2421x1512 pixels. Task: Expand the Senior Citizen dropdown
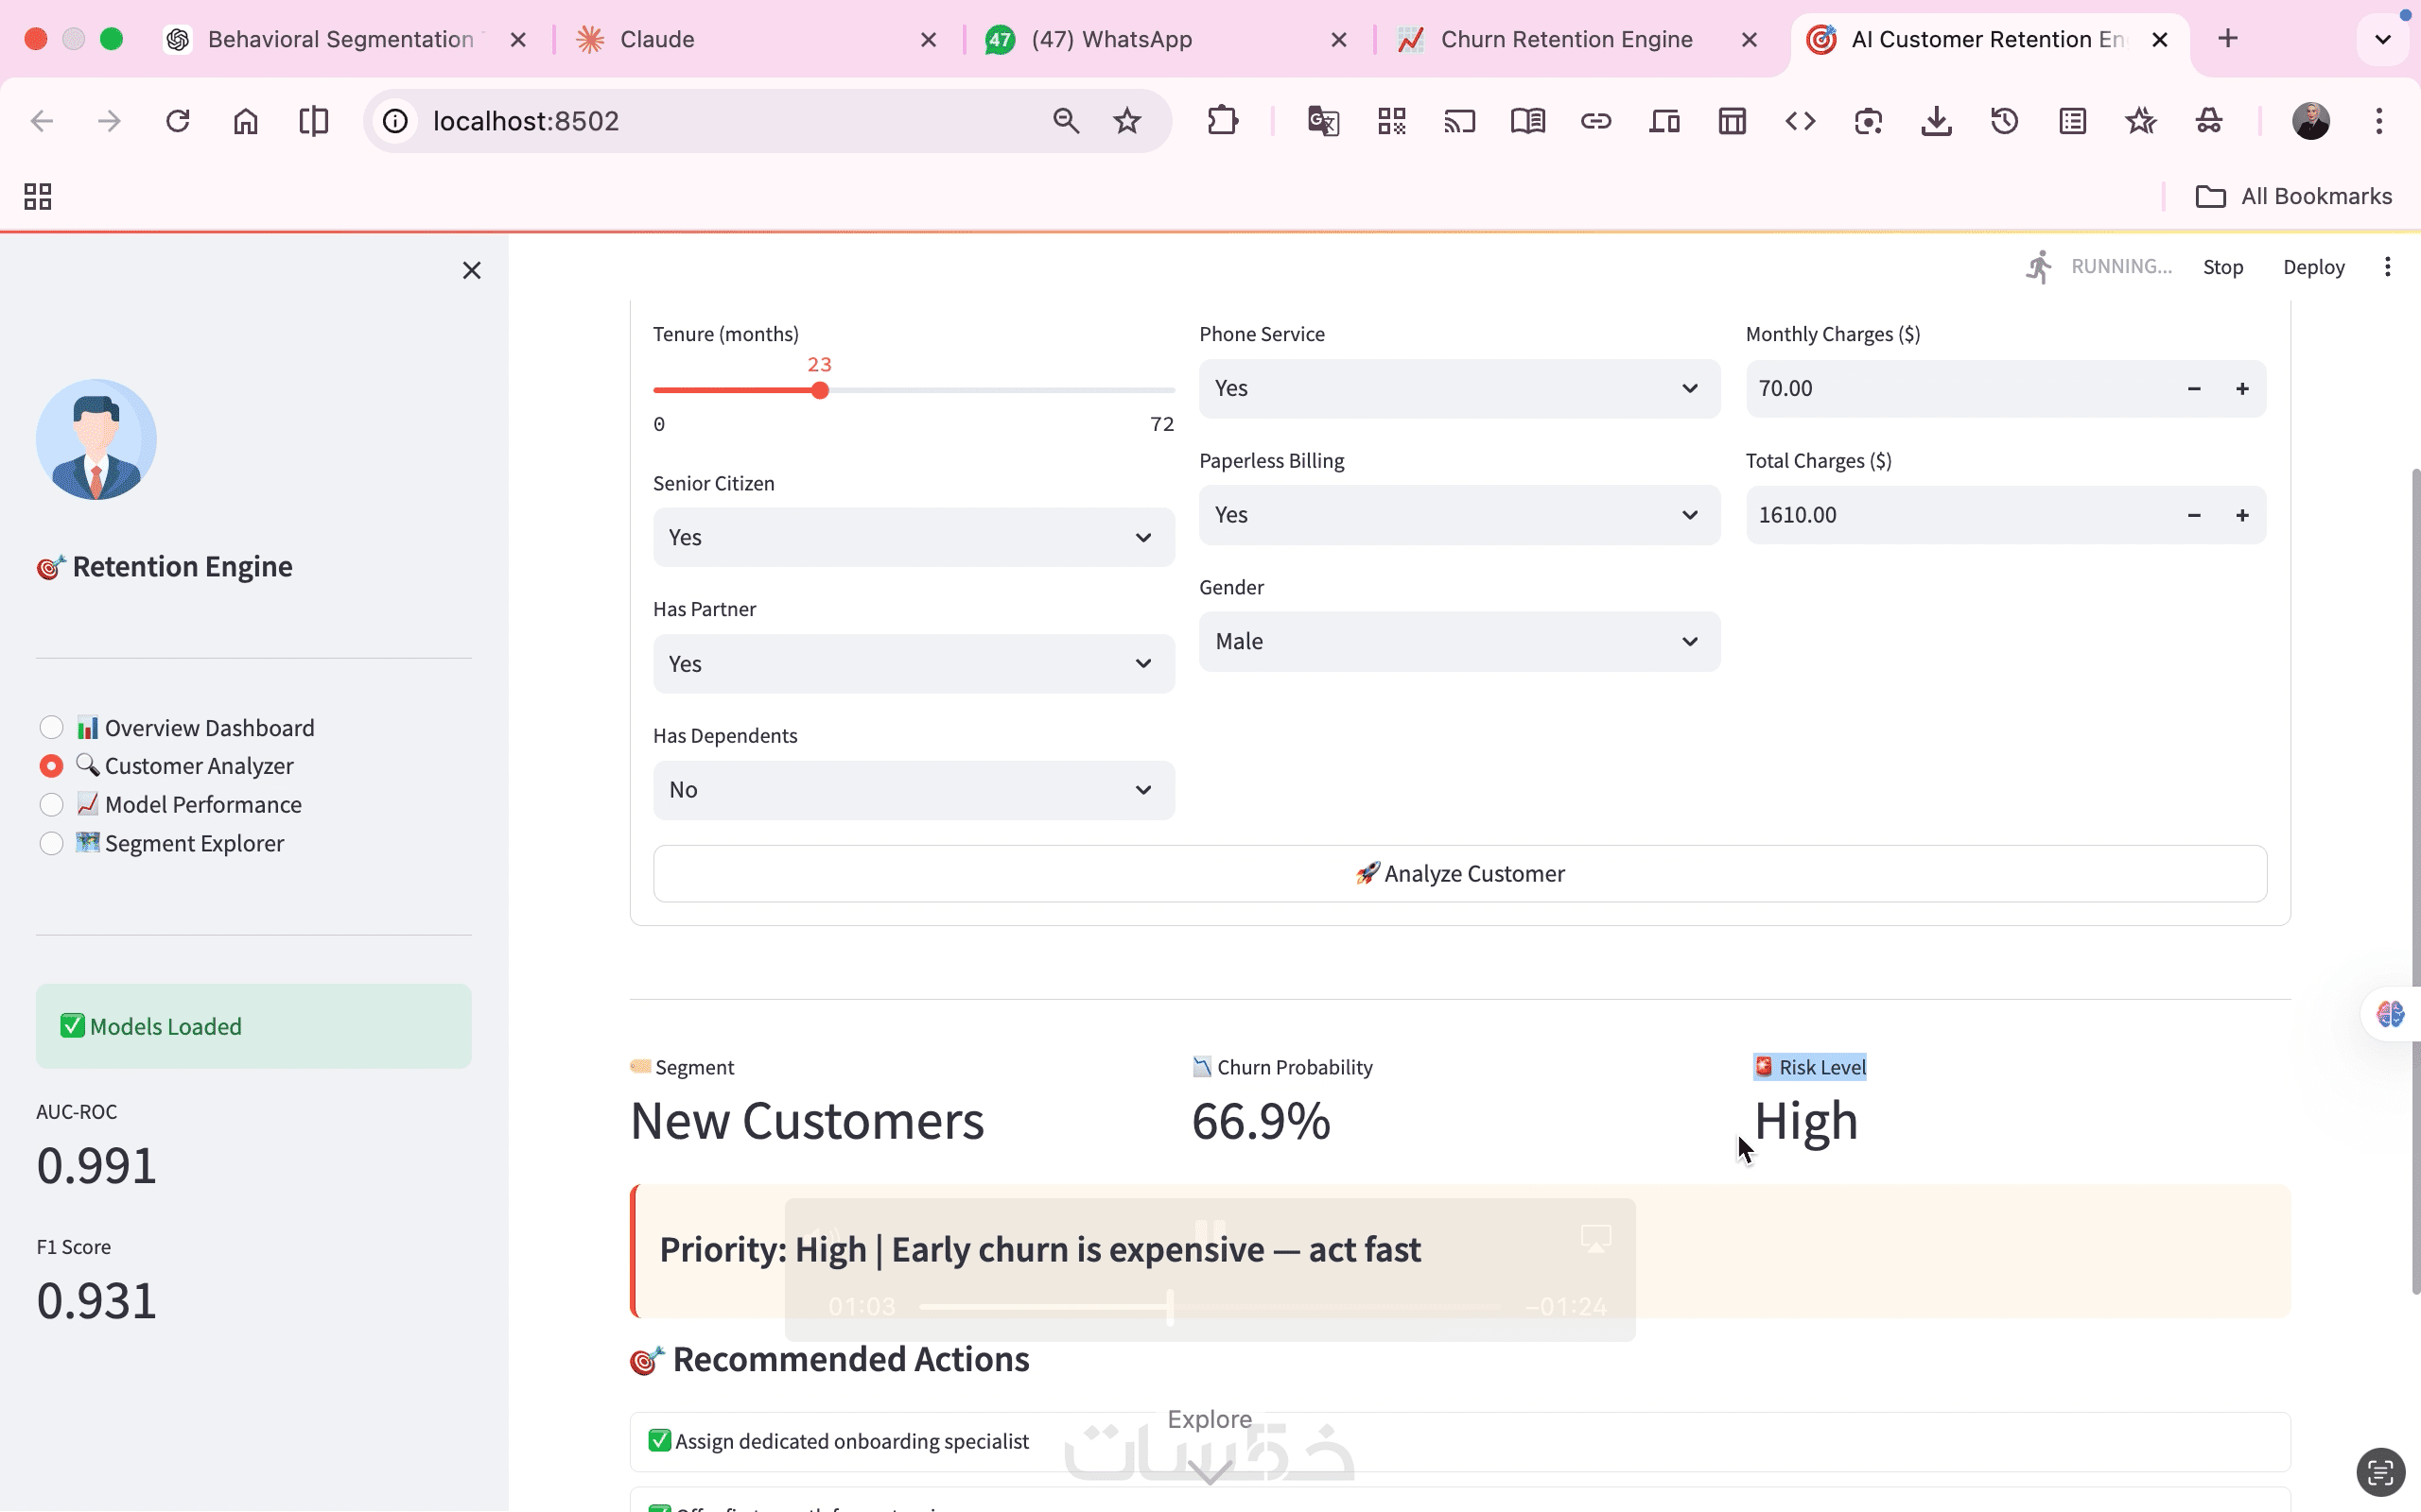click(x=913, y=538)
